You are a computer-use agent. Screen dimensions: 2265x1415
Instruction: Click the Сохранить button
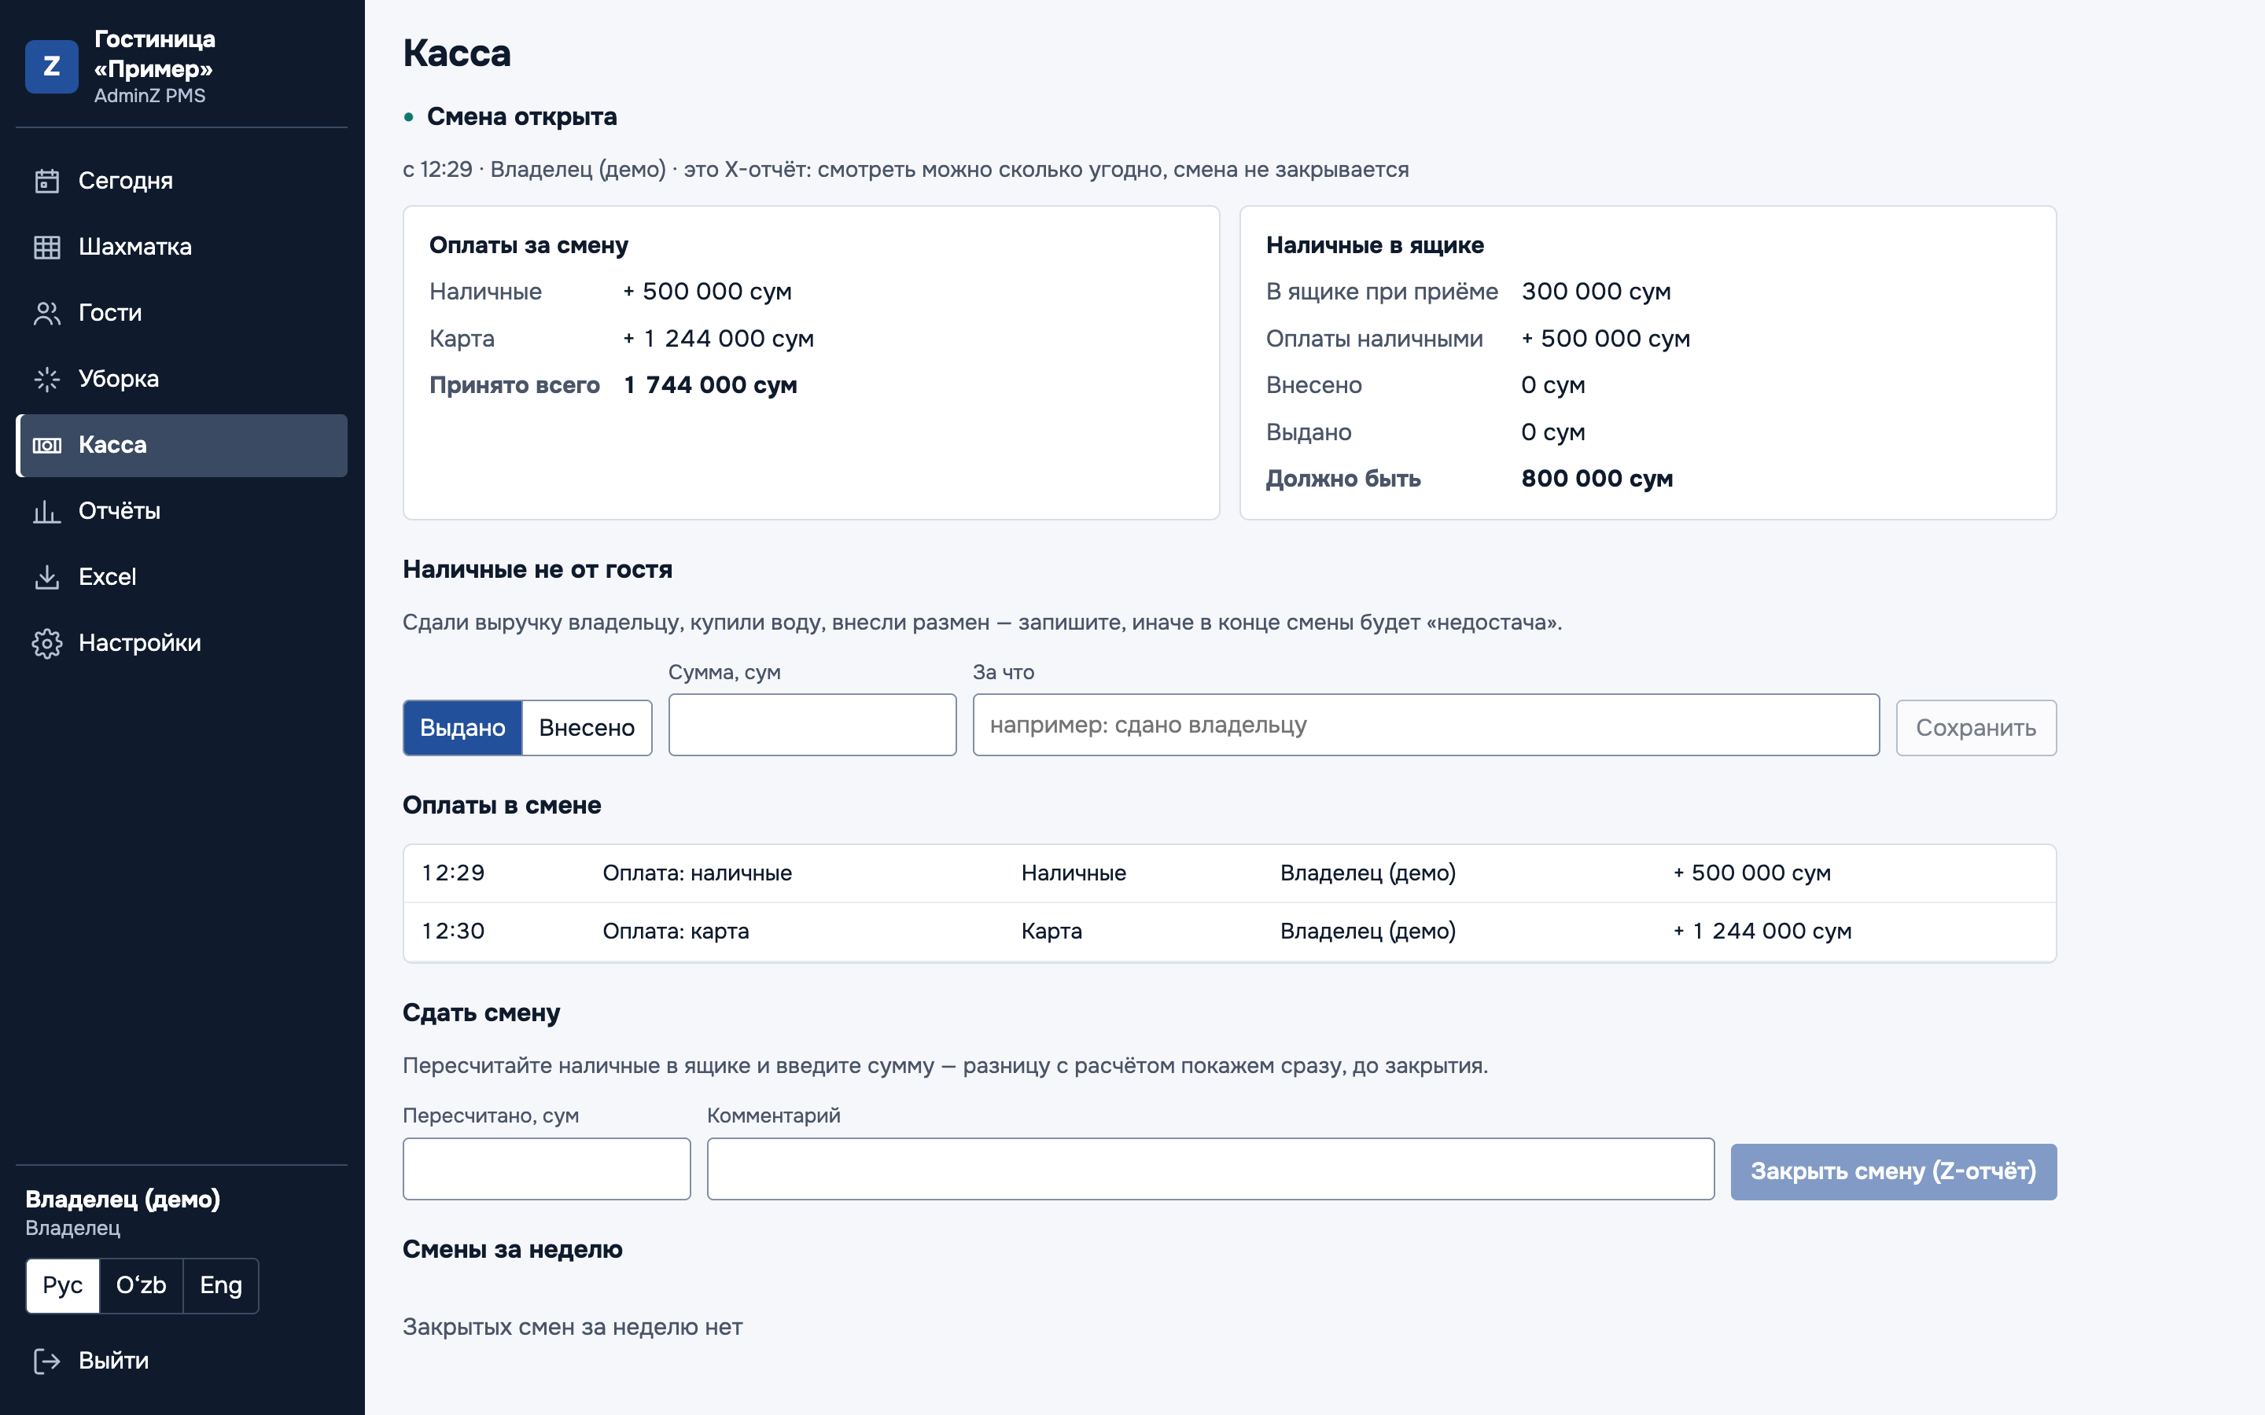(x=1976, y=727)
